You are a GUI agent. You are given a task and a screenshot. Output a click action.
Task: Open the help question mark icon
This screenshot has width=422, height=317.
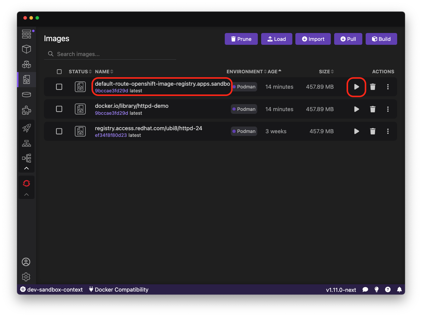388,290
